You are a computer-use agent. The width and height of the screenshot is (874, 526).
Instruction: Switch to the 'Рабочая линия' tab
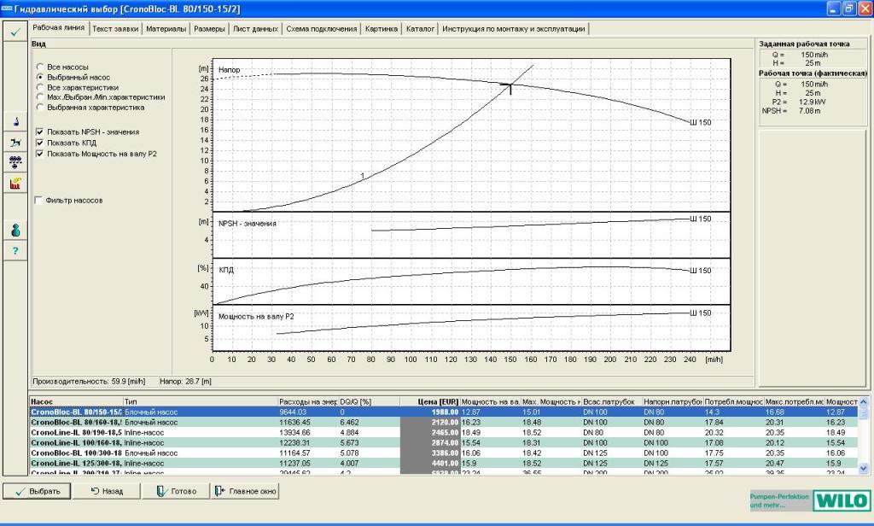59,28
